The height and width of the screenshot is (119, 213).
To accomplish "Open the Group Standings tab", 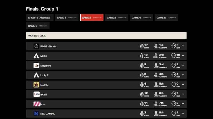I will (40, 17).
